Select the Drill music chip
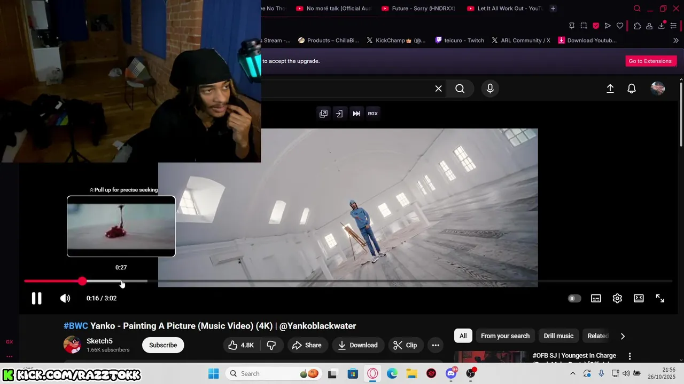 (558, 336)
